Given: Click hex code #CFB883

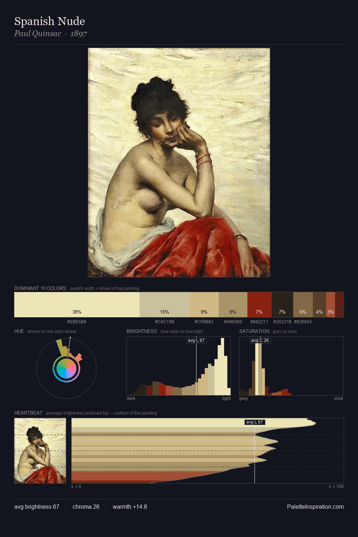Looking at the screenshot, I should point(204,322).
